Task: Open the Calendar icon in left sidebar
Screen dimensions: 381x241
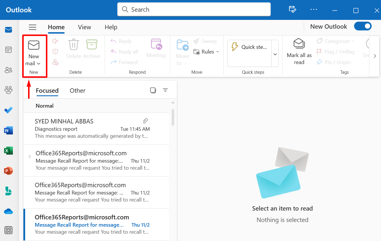Action: pos(8,50)
